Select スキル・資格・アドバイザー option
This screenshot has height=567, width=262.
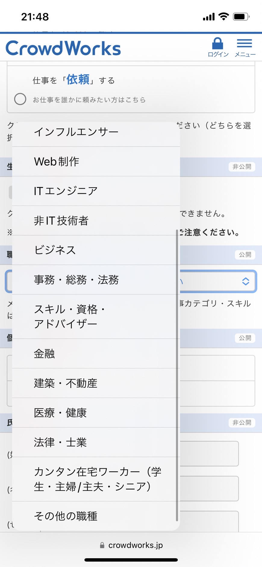point(96,316)
